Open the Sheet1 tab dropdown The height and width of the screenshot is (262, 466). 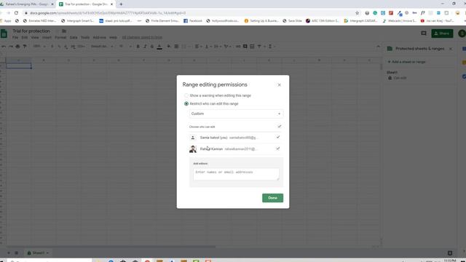tap(47, 253)
